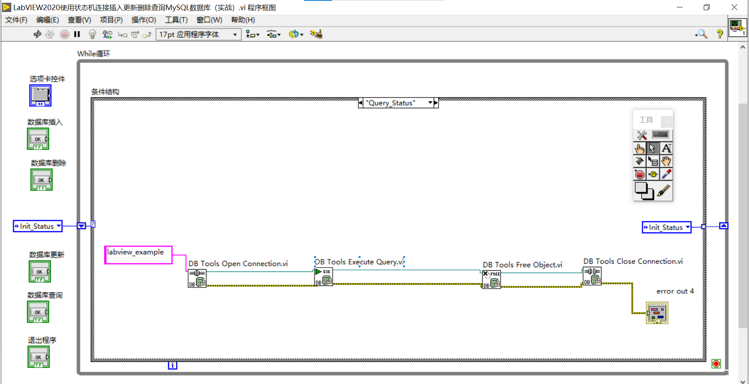Select the Operate Value finger tool
The width and height of the screenshot is (749, 384).
pyautogui.click(x=640, y=148)
